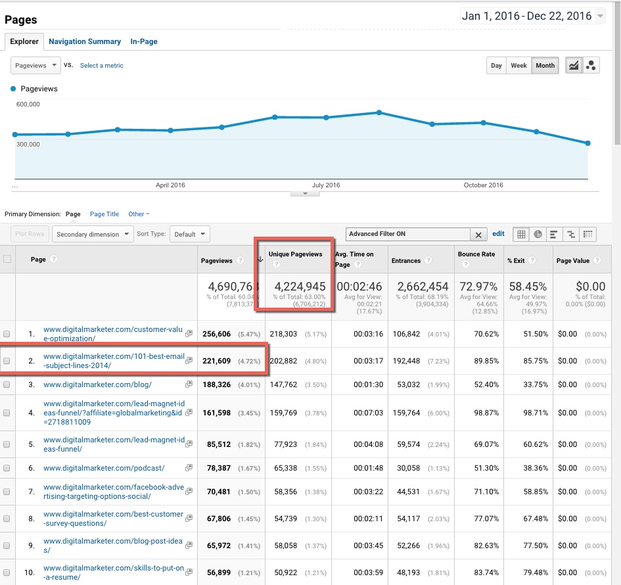Viewport: 621px width, 585px height.
Task: Open 101-best-email-subject-lines page external link icon
Action: pyautogui.click(x=189, y=360)
